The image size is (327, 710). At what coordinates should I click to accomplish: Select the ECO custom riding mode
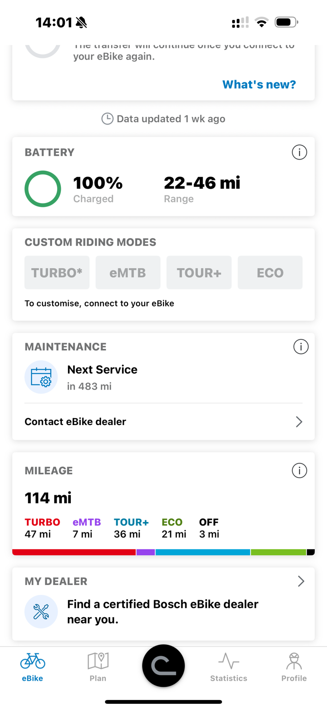coord(270,273)
